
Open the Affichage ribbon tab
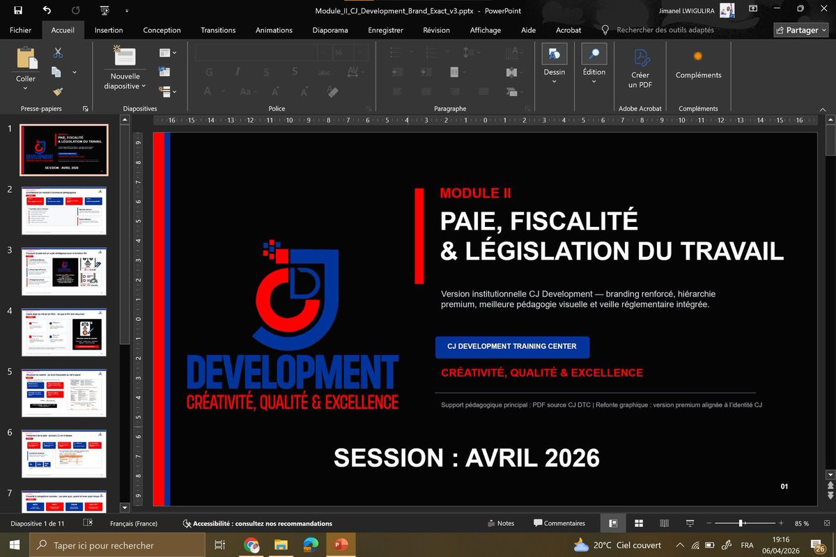point(486,30)
